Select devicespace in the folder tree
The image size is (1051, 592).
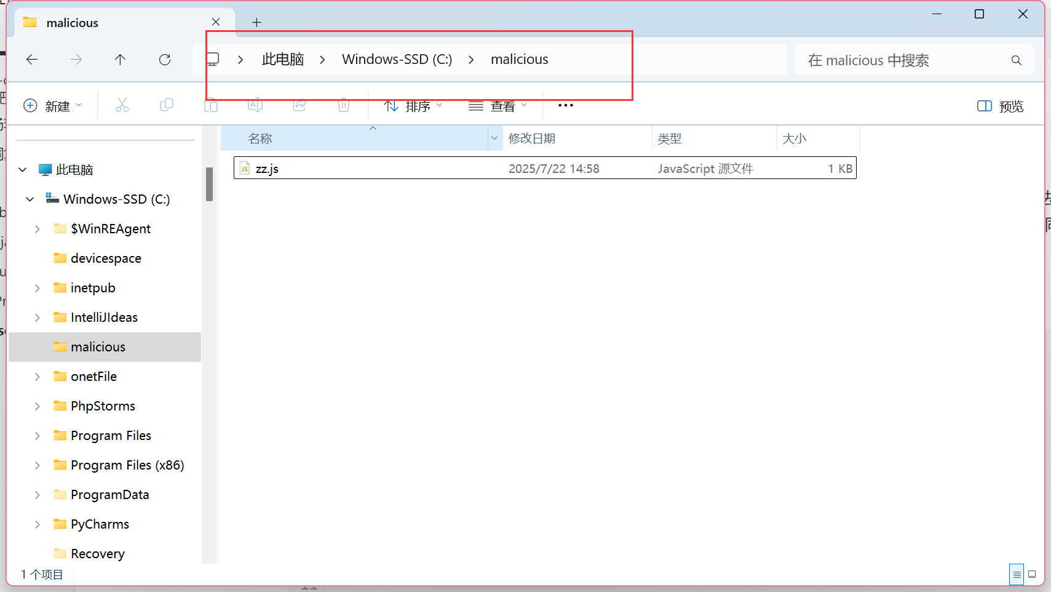(x=106, y=258)
